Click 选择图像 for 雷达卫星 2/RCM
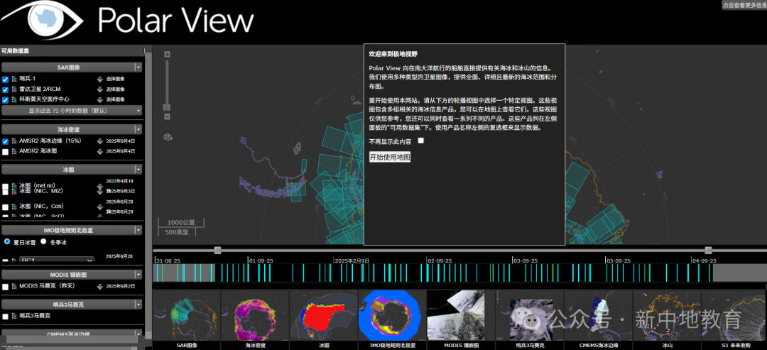 [x=116, y=89]
